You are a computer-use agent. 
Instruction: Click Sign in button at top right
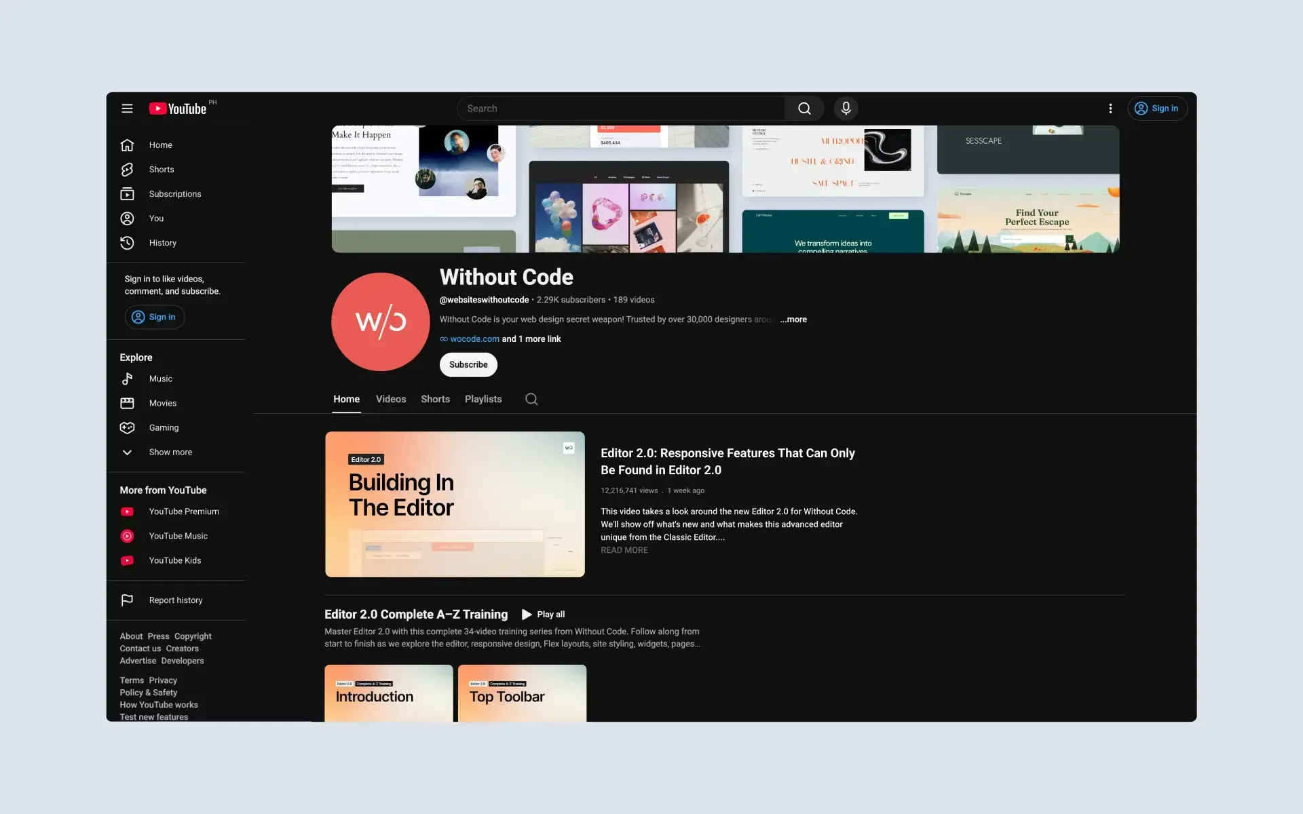1157,109
